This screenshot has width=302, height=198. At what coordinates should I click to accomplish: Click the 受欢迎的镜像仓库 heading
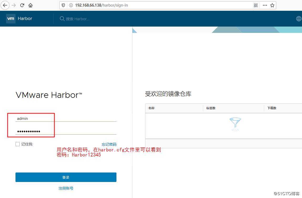click(168, 94)
